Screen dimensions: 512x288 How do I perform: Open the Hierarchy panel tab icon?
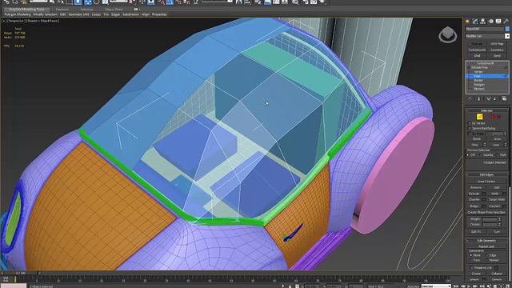(483, 22)
